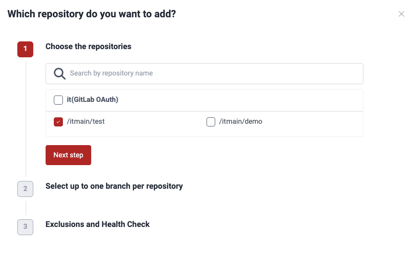Expand the Exclusions and Health Check step
The width and height of the screenshot is (414, 267).
tap(98, 224)
